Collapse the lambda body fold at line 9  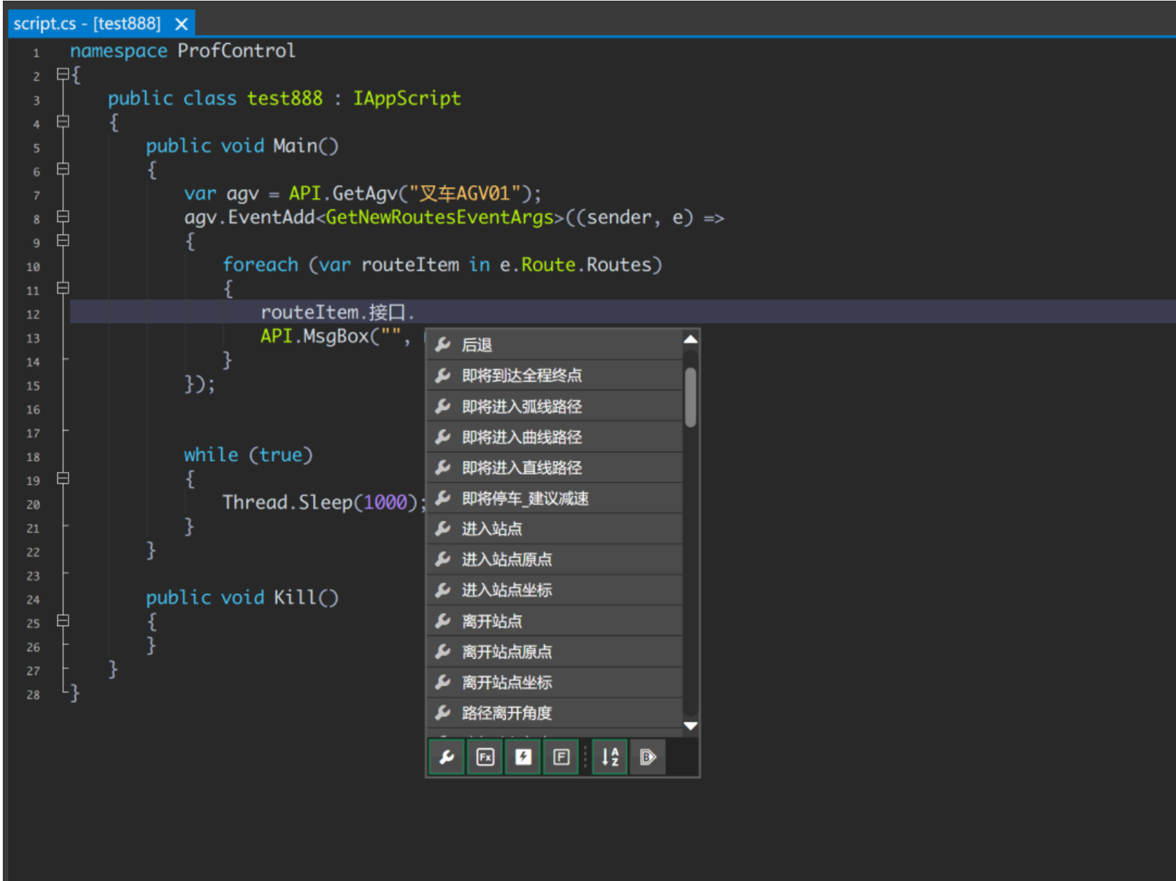point(63,240)
